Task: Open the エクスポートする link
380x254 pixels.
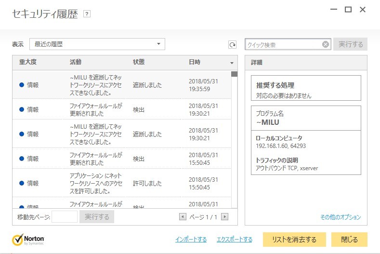Action: pyautogui.click(x=235, y=240)
